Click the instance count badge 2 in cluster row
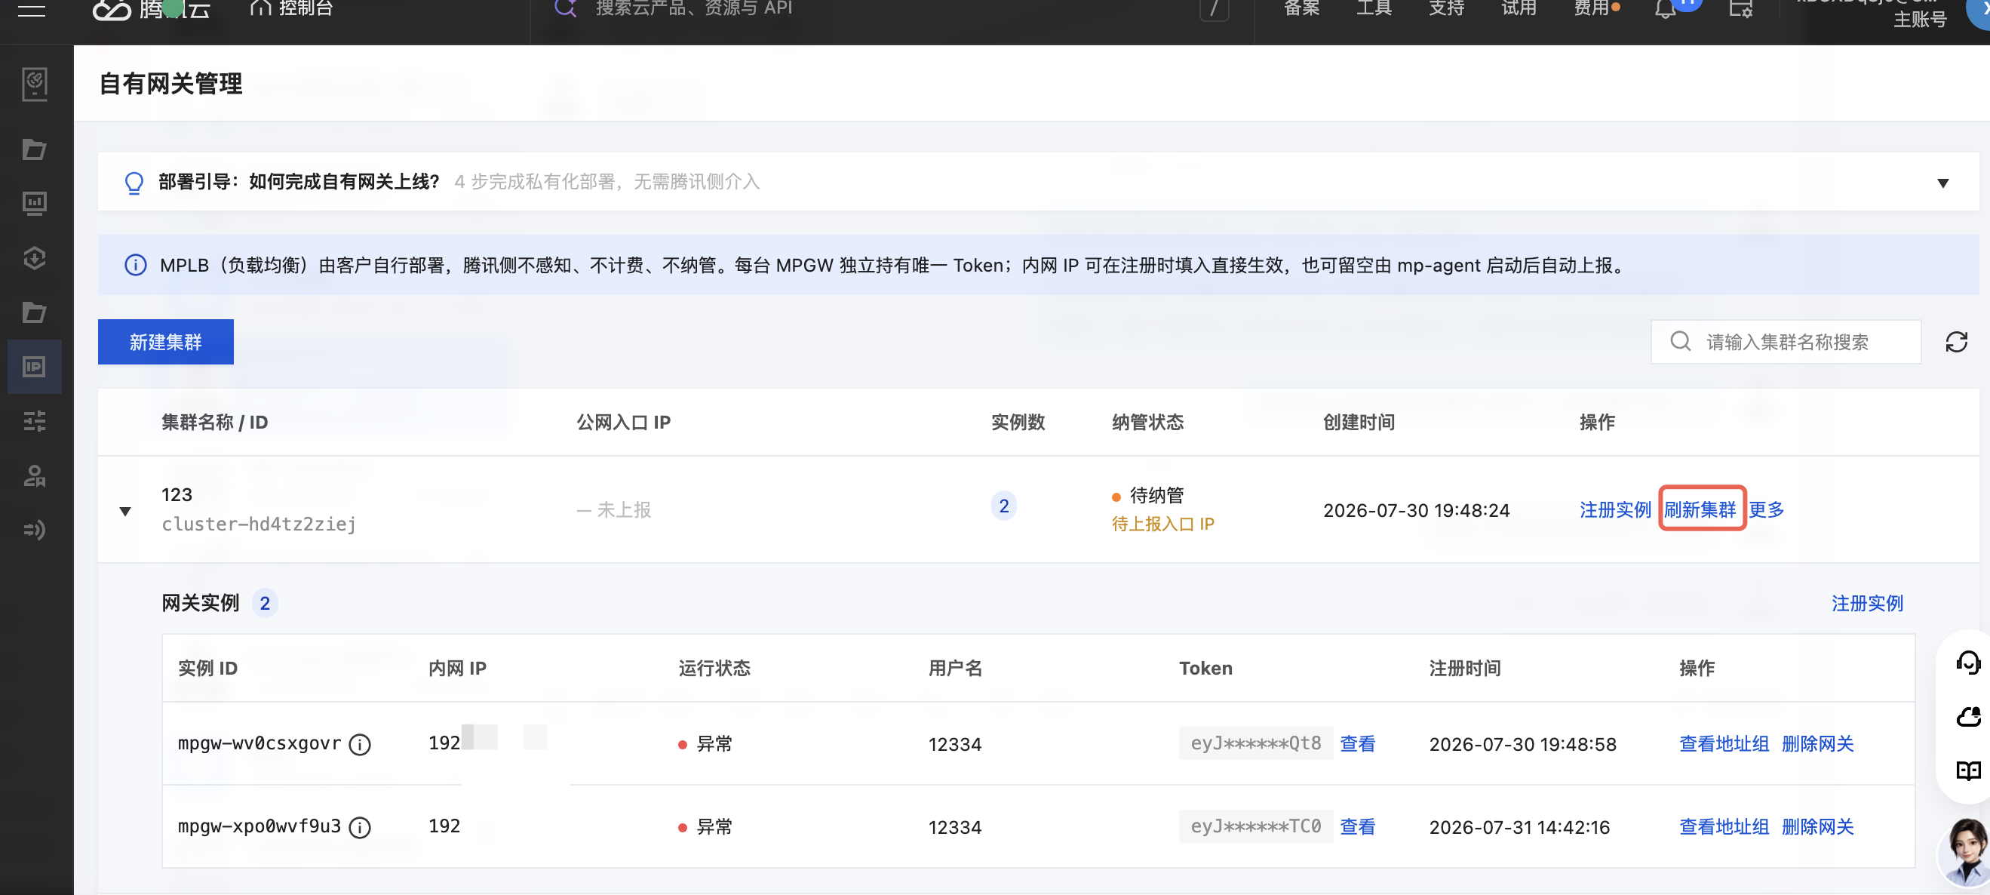1990x895 pixels. point(1003,506)
